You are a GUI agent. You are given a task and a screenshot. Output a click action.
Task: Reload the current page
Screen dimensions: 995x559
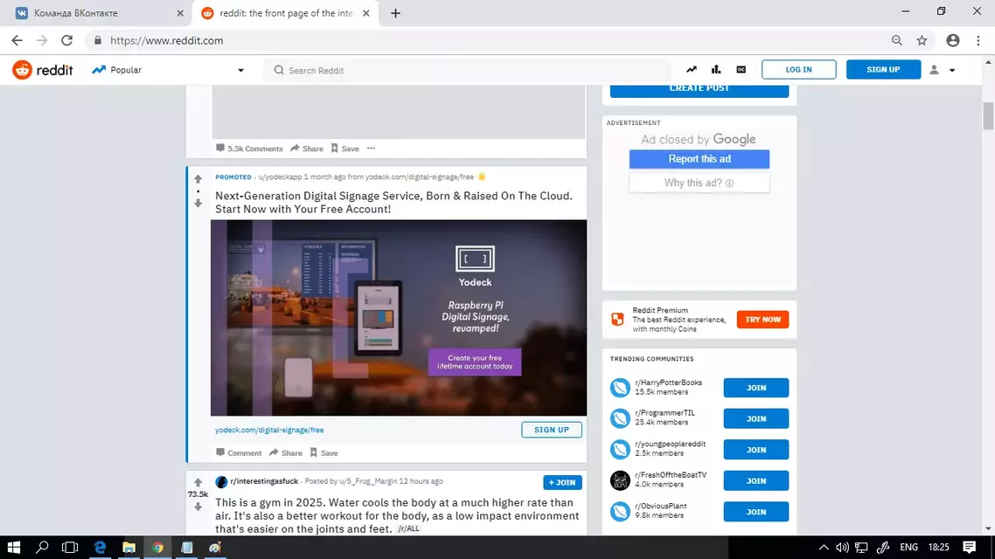click(x=66, y=40)
